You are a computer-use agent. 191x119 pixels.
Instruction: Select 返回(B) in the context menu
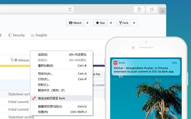62,55
